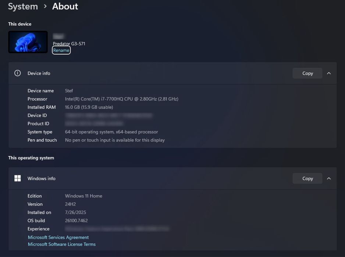
Task: Select device name value Stef
Action: click(69, 91)
